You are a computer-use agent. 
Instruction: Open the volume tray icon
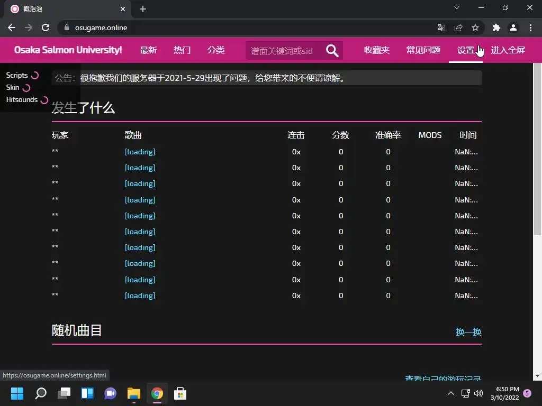tap(478, 393)
